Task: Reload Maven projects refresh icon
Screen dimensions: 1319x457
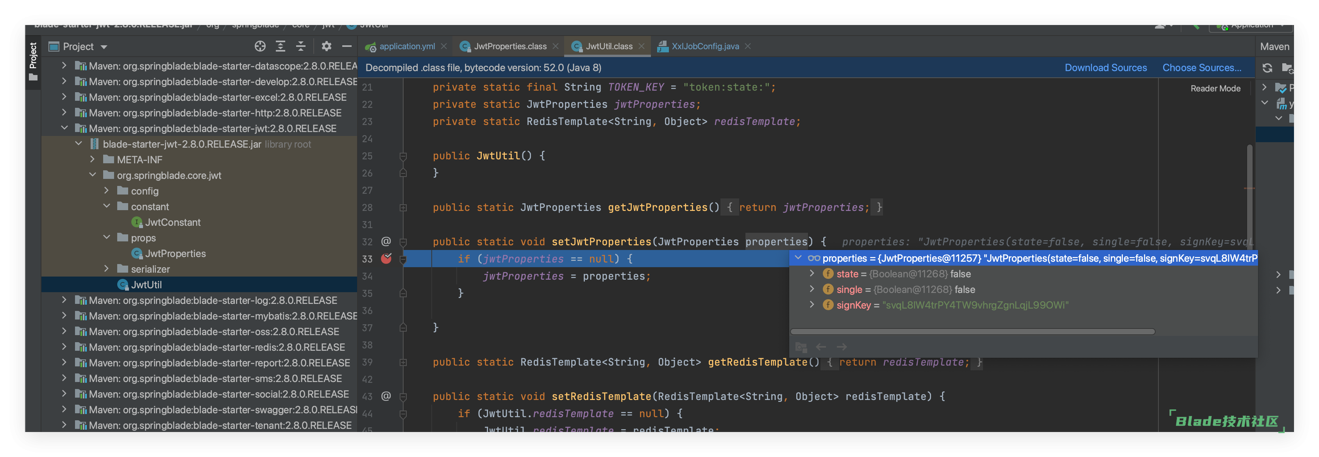Action: pos(1267,68)
